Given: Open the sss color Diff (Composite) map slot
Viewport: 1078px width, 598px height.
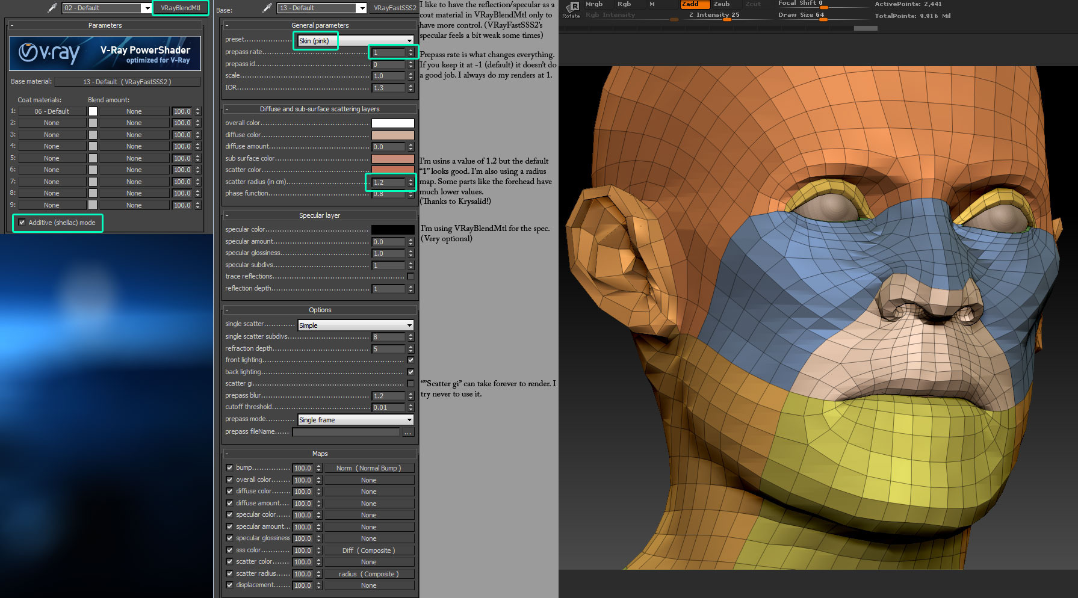Looking at the screenshot, I should [x=369, y=550].
